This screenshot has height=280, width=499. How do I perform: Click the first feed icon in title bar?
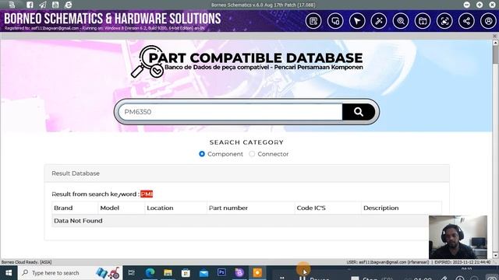tap(12, 5)
